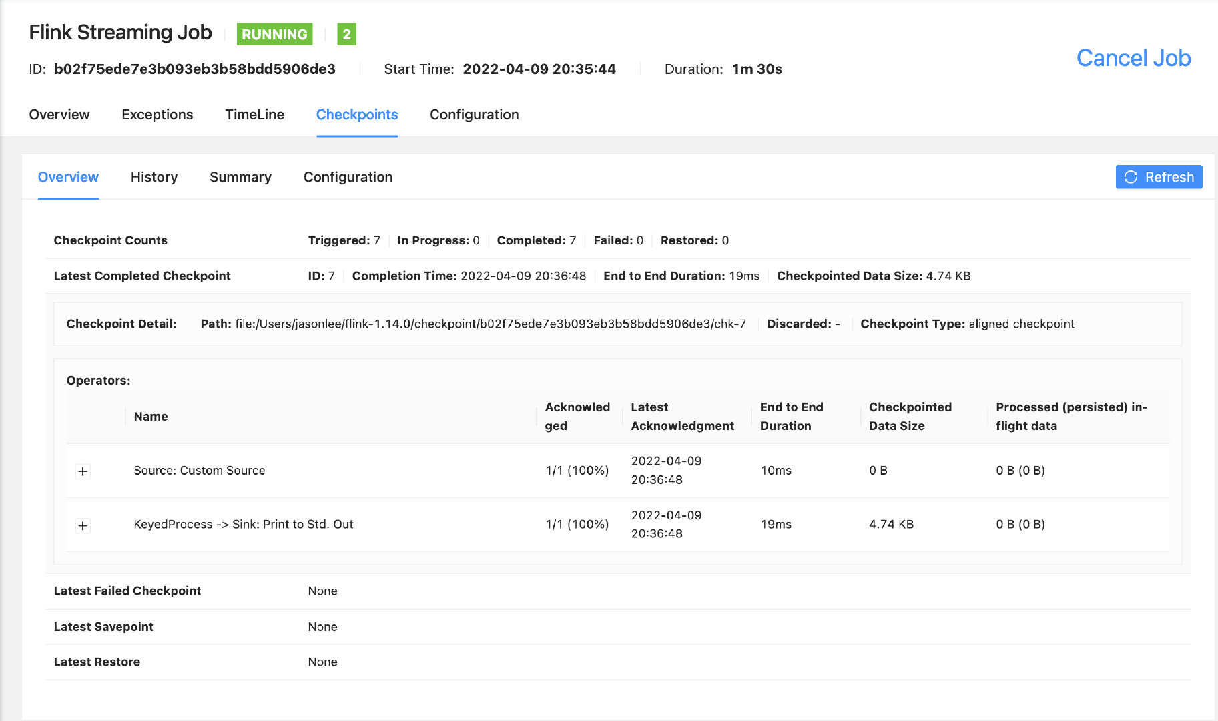Click None value for Latest Restore
Image resolution: width=1218 pixels, height=721 pixels.
(x=322, y=662)
